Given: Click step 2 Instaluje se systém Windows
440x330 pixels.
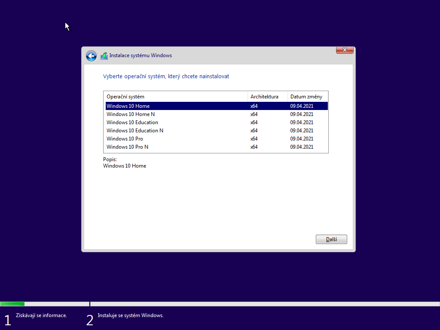Looking at the screenshot, I should (x=131, y=315).
